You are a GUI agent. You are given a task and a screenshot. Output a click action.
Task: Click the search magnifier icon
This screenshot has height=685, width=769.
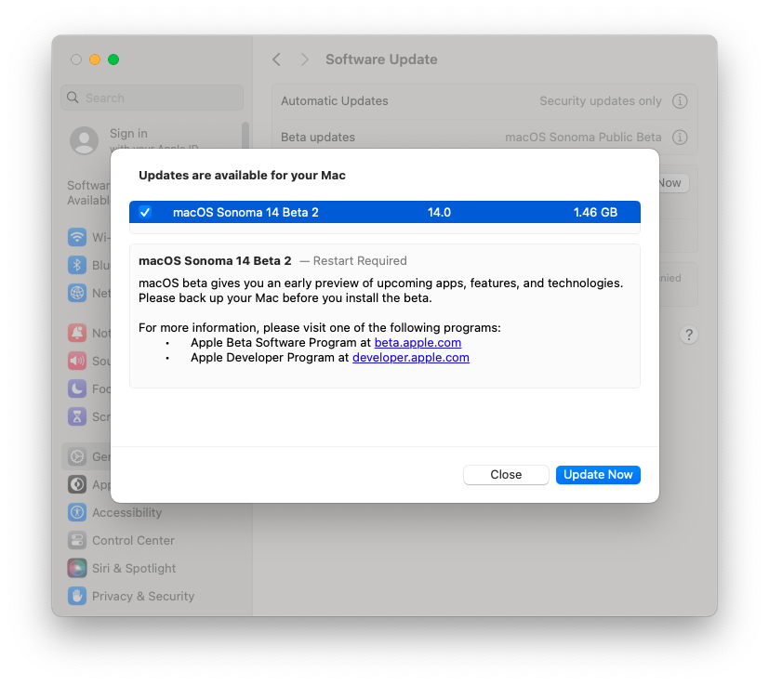click(73, 98)
